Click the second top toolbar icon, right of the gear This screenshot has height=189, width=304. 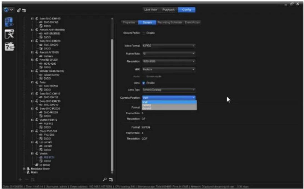pyautogui.click(x=24, y=11)
